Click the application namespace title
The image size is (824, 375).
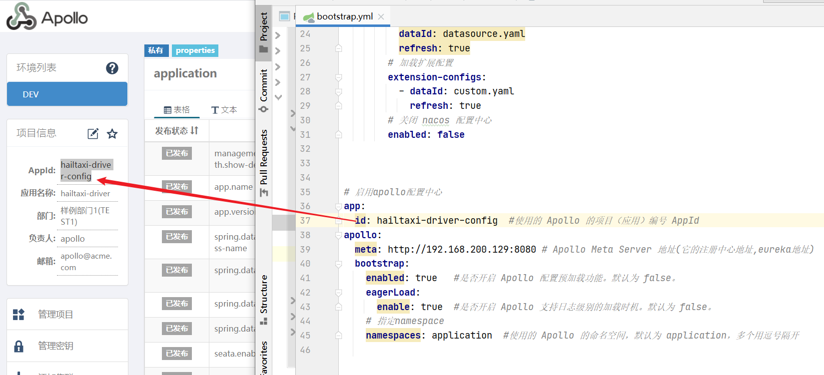point(185,73)
